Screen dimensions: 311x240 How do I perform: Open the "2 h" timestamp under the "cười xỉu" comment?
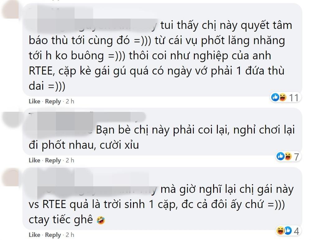coord(70,160)
